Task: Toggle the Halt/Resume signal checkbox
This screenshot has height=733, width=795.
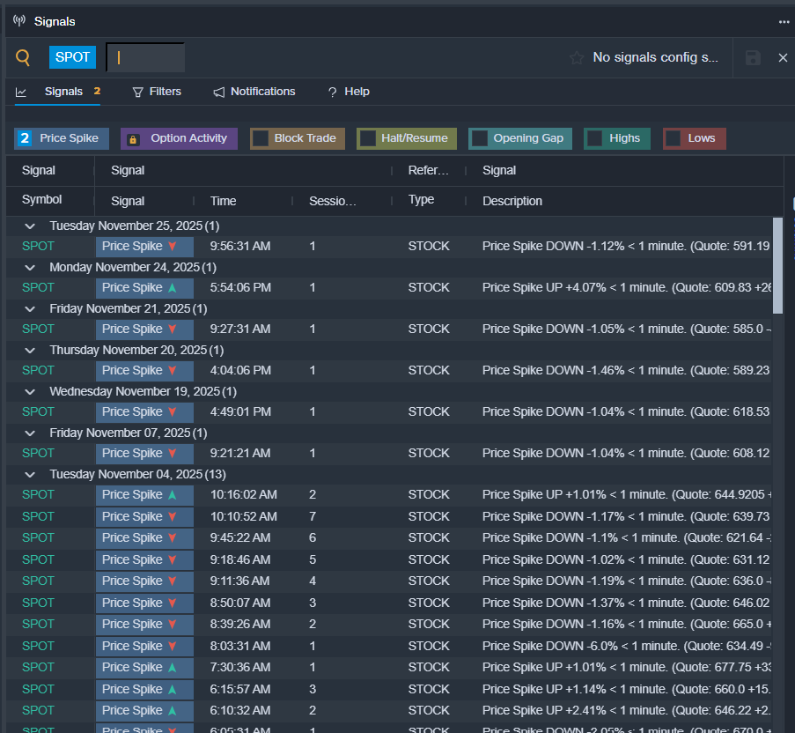Action: pyautogui.click(x=368, y=138)
